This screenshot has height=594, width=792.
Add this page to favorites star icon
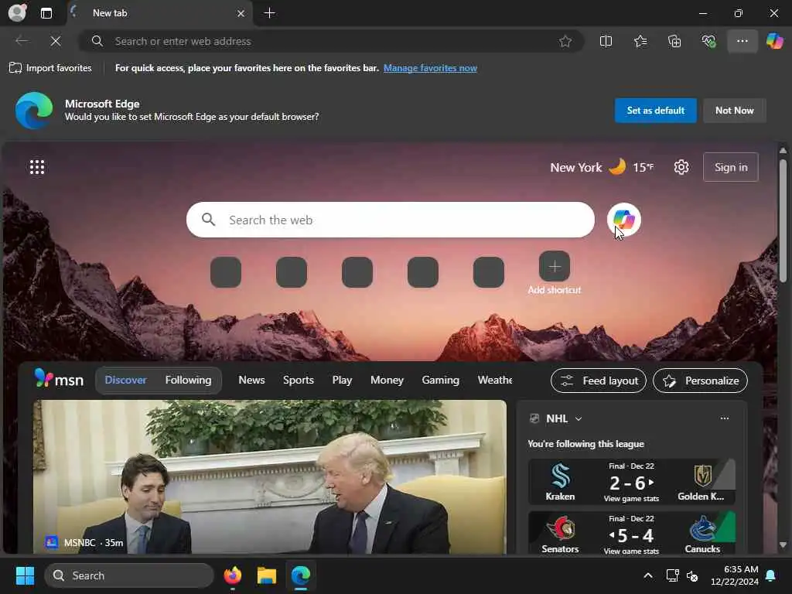click(565, 42)
